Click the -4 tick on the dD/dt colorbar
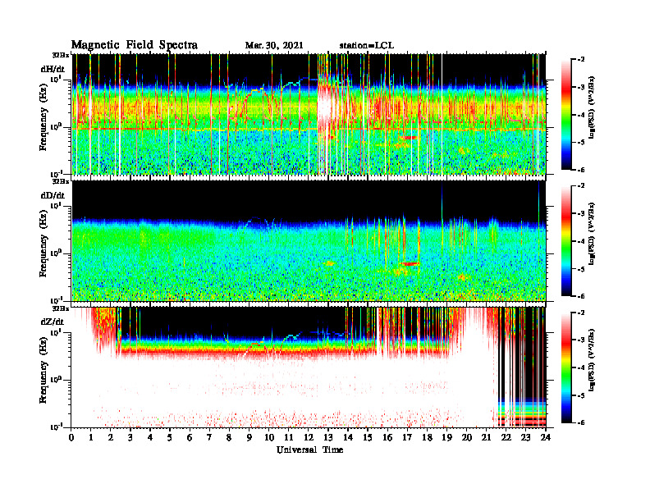Viewport: 650px width, 502px height. [x=580, y=241]
